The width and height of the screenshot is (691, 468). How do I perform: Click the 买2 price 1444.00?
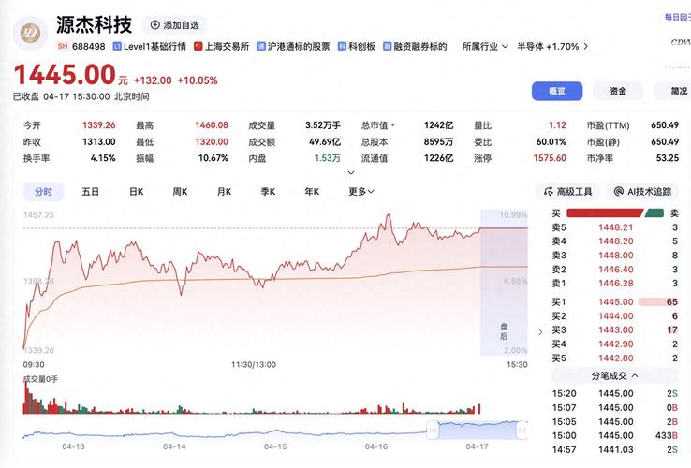point(616,316)
